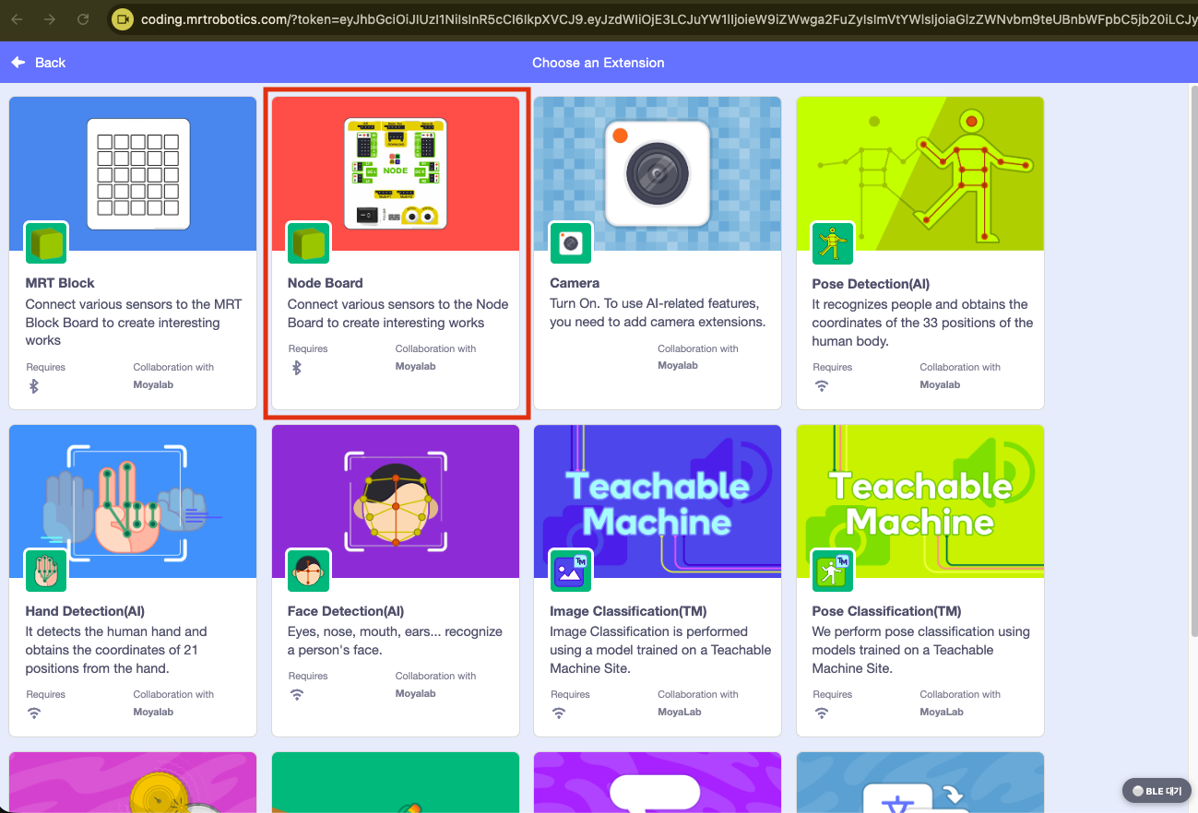Click the Back arrow icon

click(x=18, y=62)
